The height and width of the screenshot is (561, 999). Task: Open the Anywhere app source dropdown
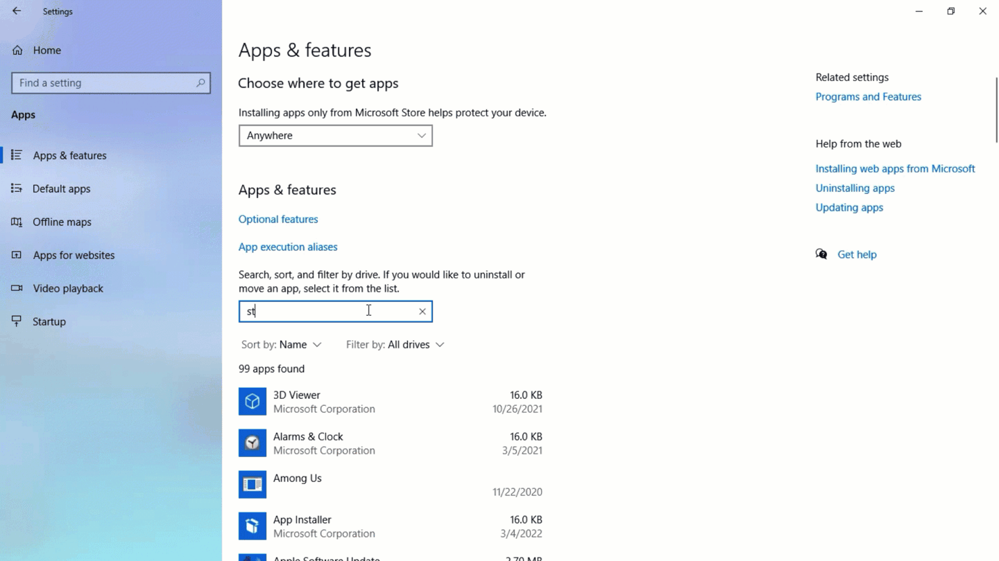click(336, 136)
